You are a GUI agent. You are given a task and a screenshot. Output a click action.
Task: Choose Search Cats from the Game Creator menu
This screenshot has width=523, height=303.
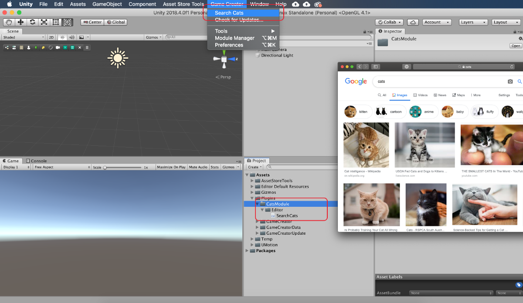[243, 13]
